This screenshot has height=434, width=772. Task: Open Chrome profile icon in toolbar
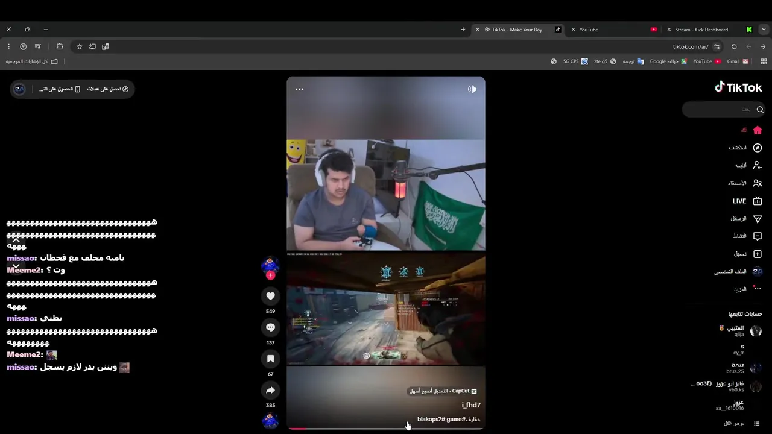point(23,46)
